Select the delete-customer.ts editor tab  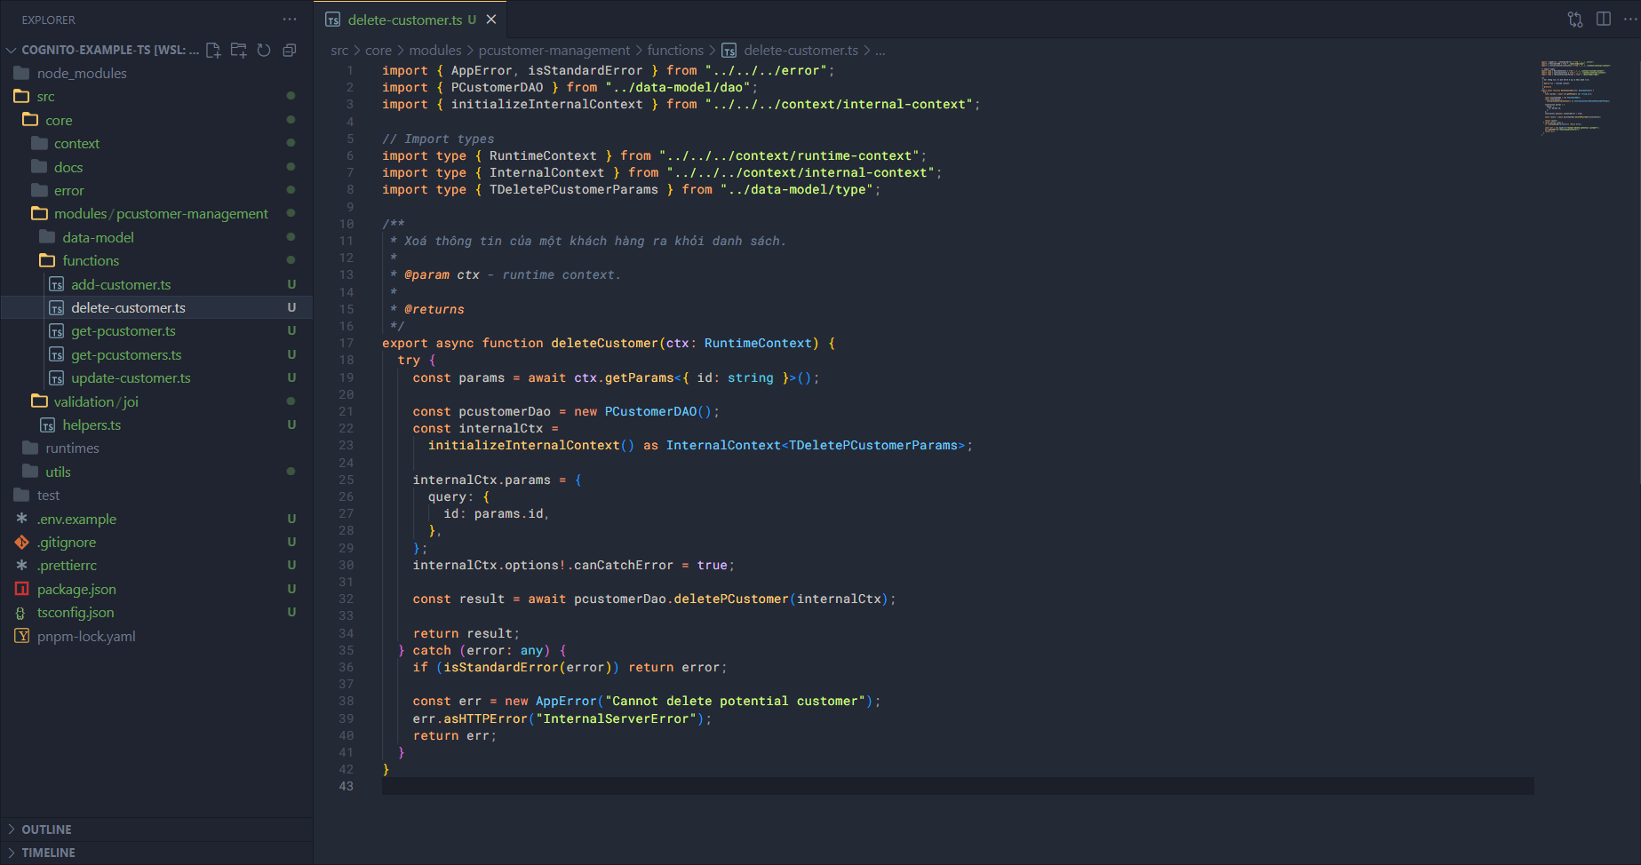pyautogui.click(x=404, y=20)
